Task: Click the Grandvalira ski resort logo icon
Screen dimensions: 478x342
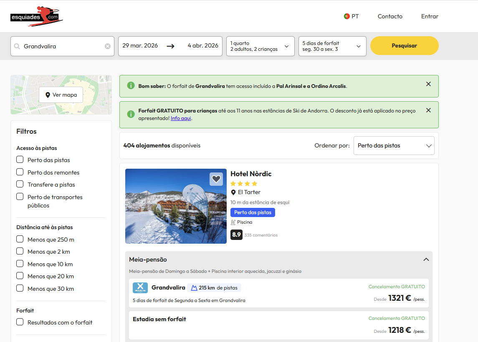Action: coord(140,288)
